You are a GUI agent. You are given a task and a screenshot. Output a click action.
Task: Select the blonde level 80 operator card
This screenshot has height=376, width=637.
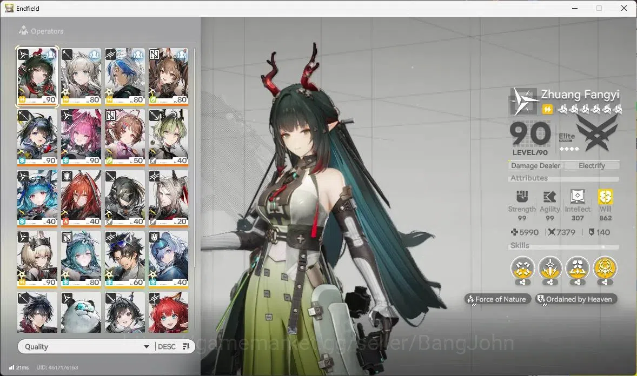[81, 76]
